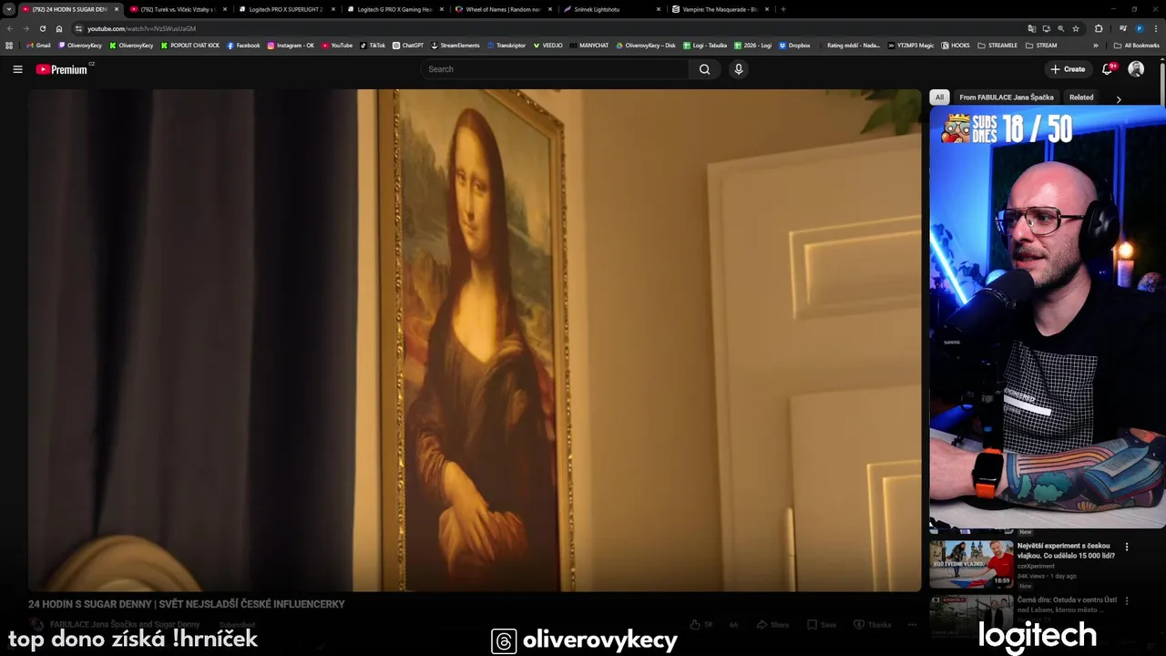Click into the YouTube search field

tap(556, 69)
